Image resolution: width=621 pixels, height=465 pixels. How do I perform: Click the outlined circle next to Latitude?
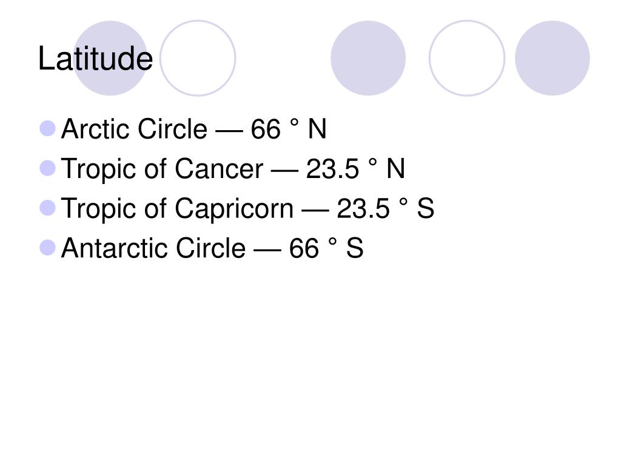[198, 58]
